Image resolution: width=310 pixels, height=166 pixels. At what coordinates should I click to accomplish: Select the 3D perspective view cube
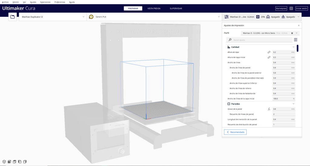4,162
